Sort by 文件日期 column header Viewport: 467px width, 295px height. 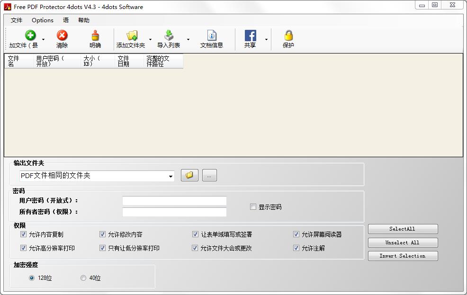click(129, 61)
